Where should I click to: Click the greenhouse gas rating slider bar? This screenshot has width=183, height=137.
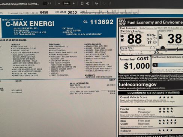(x=168, y=65)
